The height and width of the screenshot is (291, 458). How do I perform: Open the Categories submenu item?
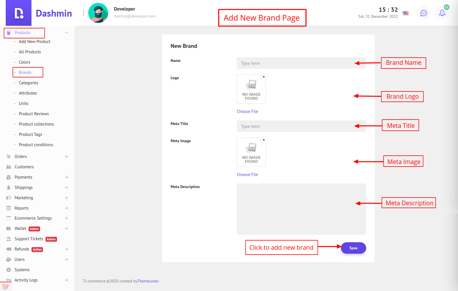pyautogui.click(x=28, y=83)
